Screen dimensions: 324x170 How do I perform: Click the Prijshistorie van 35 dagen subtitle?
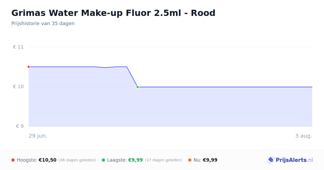point(43,23)
